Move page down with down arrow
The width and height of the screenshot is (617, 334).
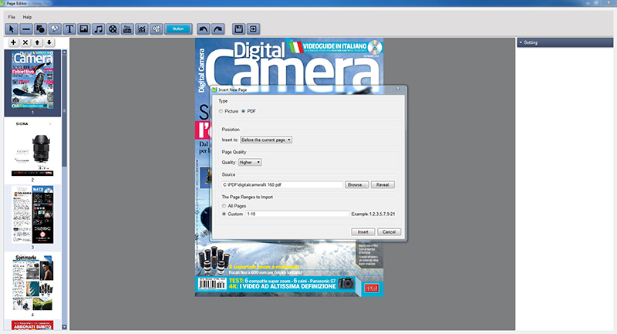tap(49, 42)
